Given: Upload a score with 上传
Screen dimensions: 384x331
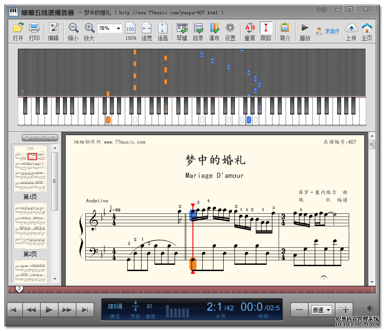Looking at the screenshot, I should tap(351, 31).
